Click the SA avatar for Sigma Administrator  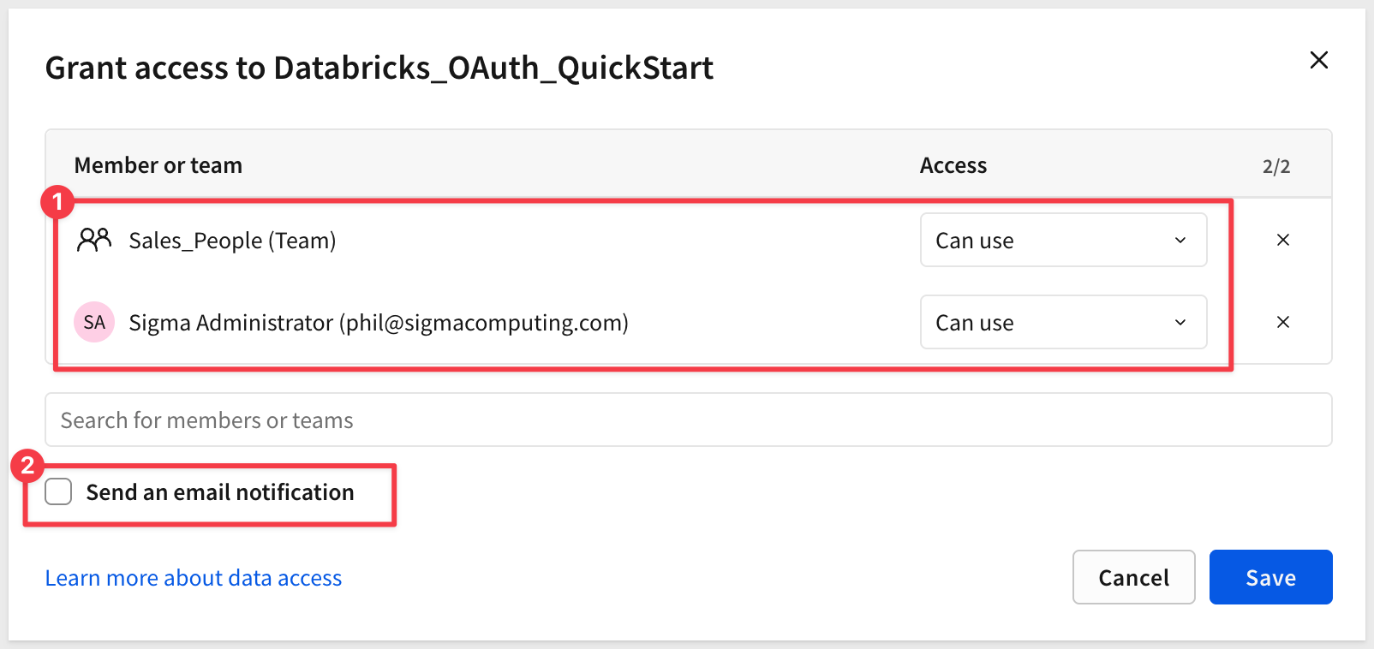(x=94, y=322)
